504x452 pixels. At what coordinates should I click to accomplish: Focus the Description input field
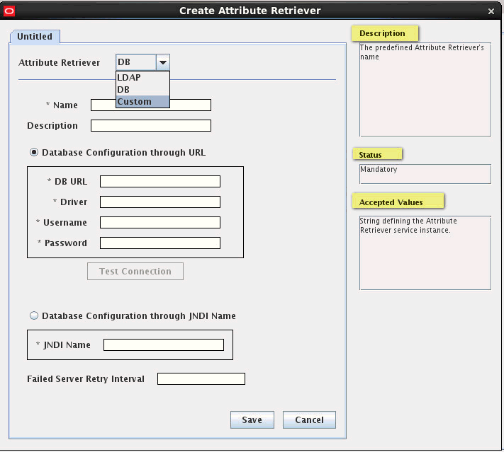[151, 125]
